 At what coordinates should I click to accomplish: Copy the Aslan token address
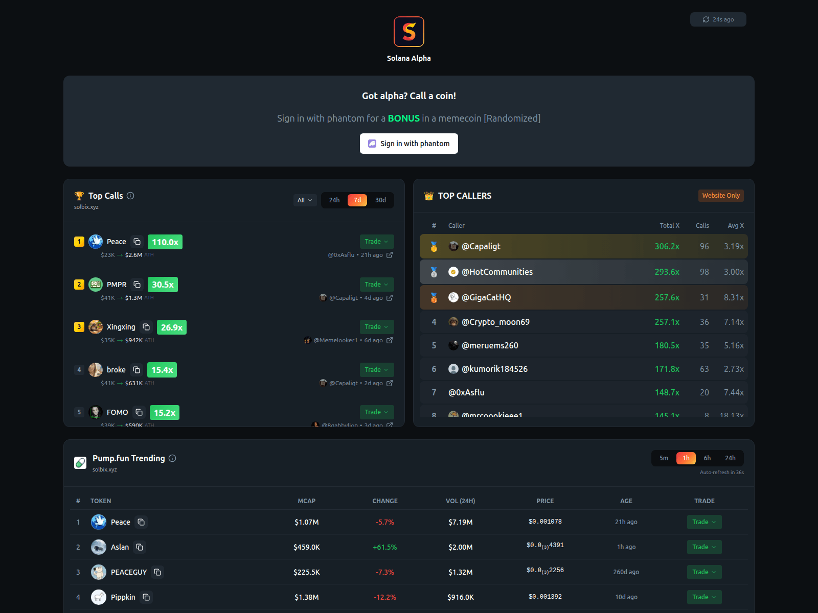140,547
